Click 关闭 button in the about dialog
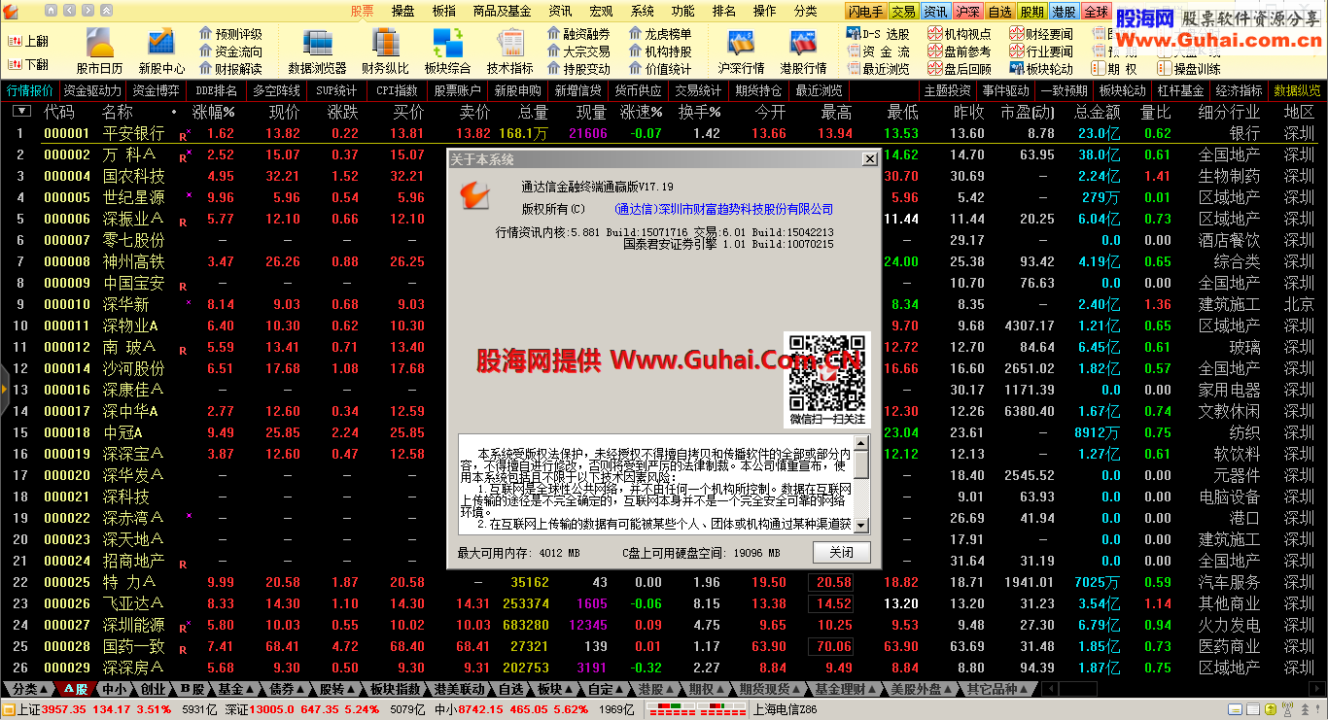The image size is (1328, 720). (841, 552)
